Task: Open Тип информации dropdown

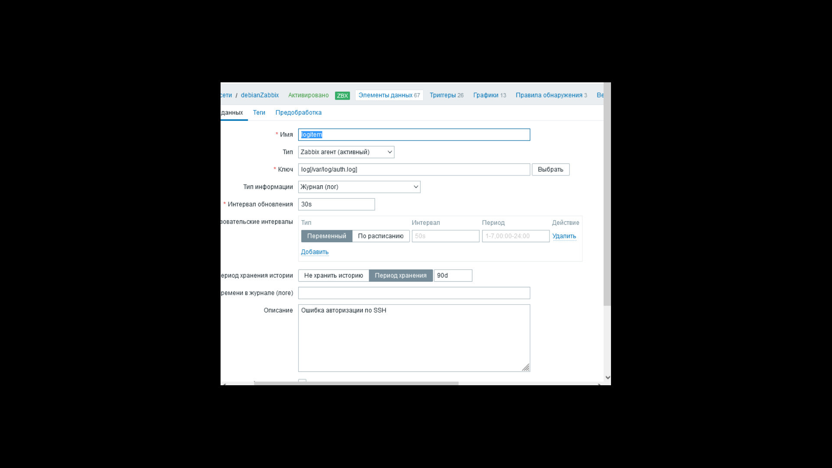Action: [x=359, y=187]
